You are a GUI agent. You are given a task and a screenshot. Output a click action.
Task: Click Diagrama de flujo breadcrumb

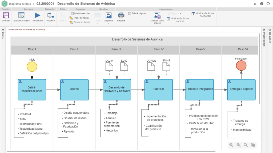[20, 4]
